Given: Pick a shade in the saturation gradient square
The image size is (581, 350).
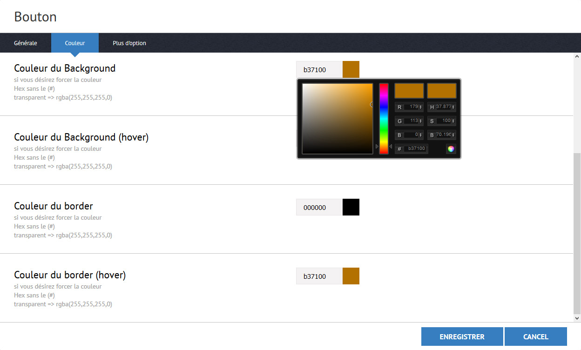Looking at the screenshot, I should pyautogui.click(x=338, y=118).
